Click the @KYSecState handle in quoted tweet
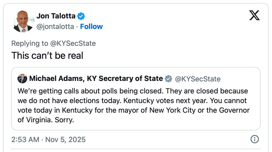 pos(197,79)
